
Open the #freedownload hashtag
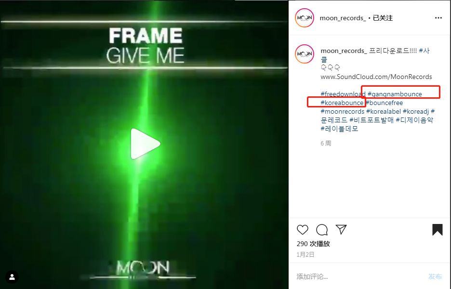tap(343, 94)
